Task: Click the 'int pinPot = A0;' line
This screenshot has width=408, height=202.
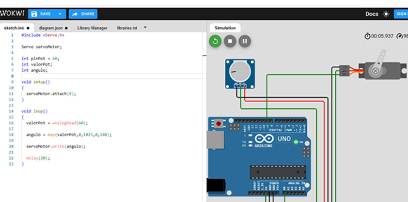Action: click(x=40, y=59)
